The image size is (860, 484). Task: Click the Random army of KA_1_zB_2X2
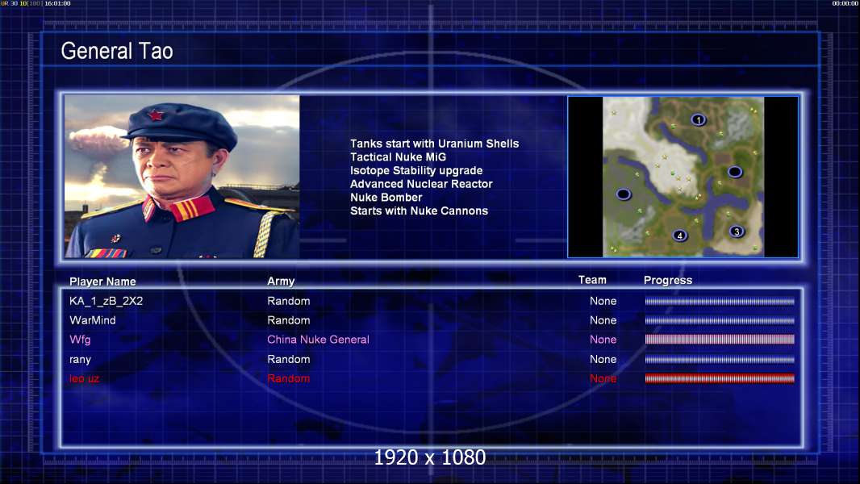coord(289,301)
